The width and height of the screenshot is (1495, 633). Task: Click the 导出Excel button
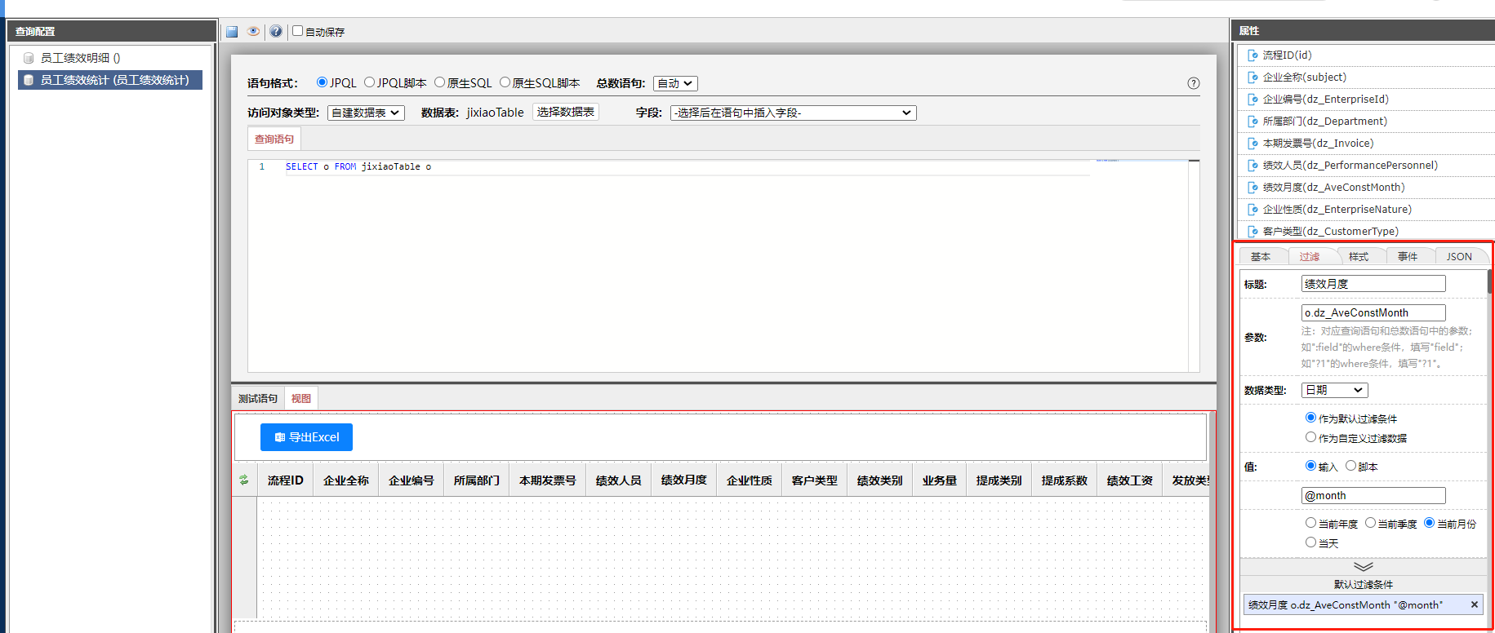point(306,437)
